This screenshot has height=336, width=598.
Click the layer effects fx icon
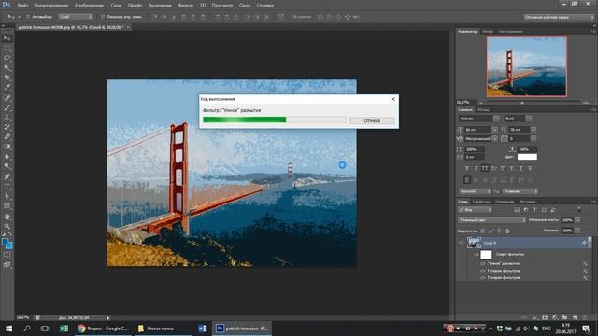click(534, 317)
